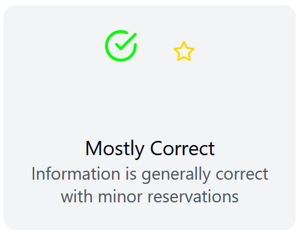This screenshot has width=300, height=231.
Task: Select the checkmark inside the green circle
Action: point(126,41)
